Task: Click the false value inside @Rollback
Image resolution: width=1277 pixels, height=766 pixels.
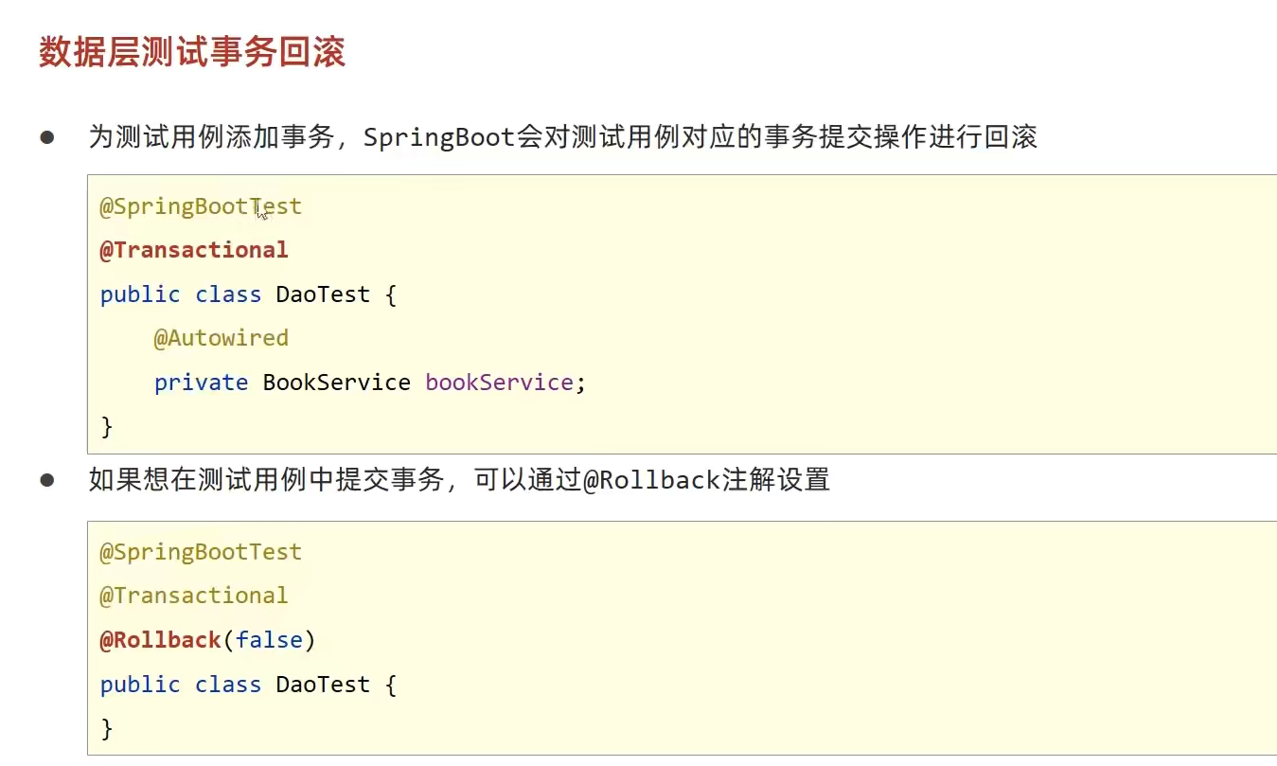Action: [269, 640]
